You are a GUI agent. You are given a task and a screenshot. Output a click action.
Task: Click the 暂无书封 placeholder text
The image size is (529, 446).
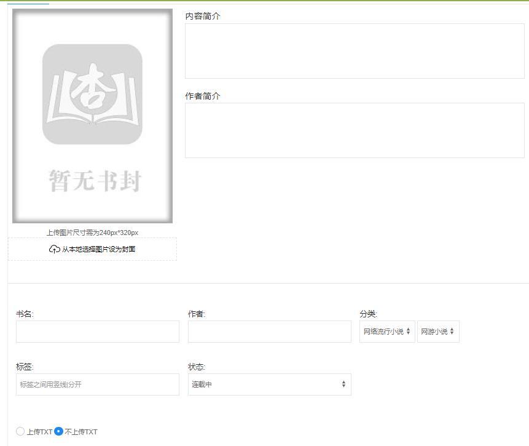pos(95,181)
